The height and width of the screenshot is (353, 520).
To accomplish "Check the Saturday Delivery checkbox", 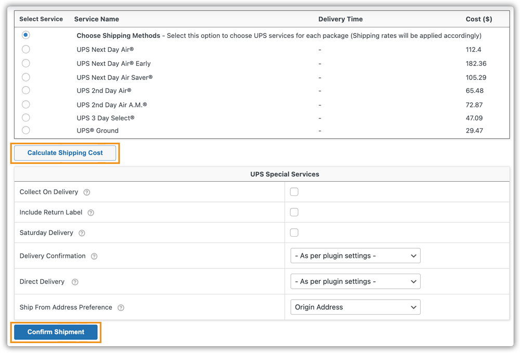I will [294, 233].
